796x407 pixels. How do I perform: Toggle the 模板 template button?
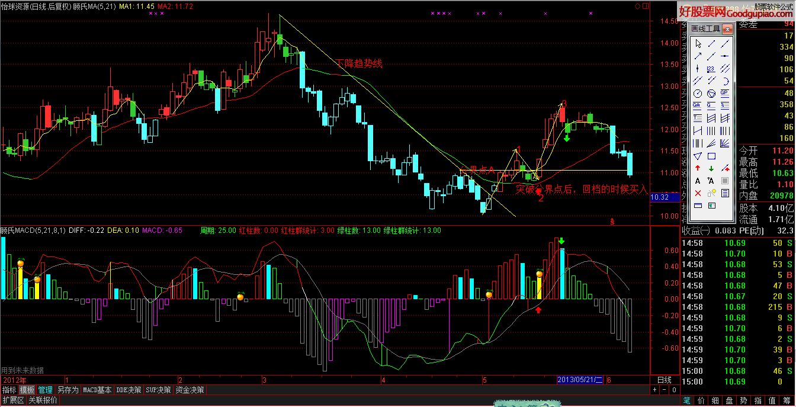coord(27,390)
